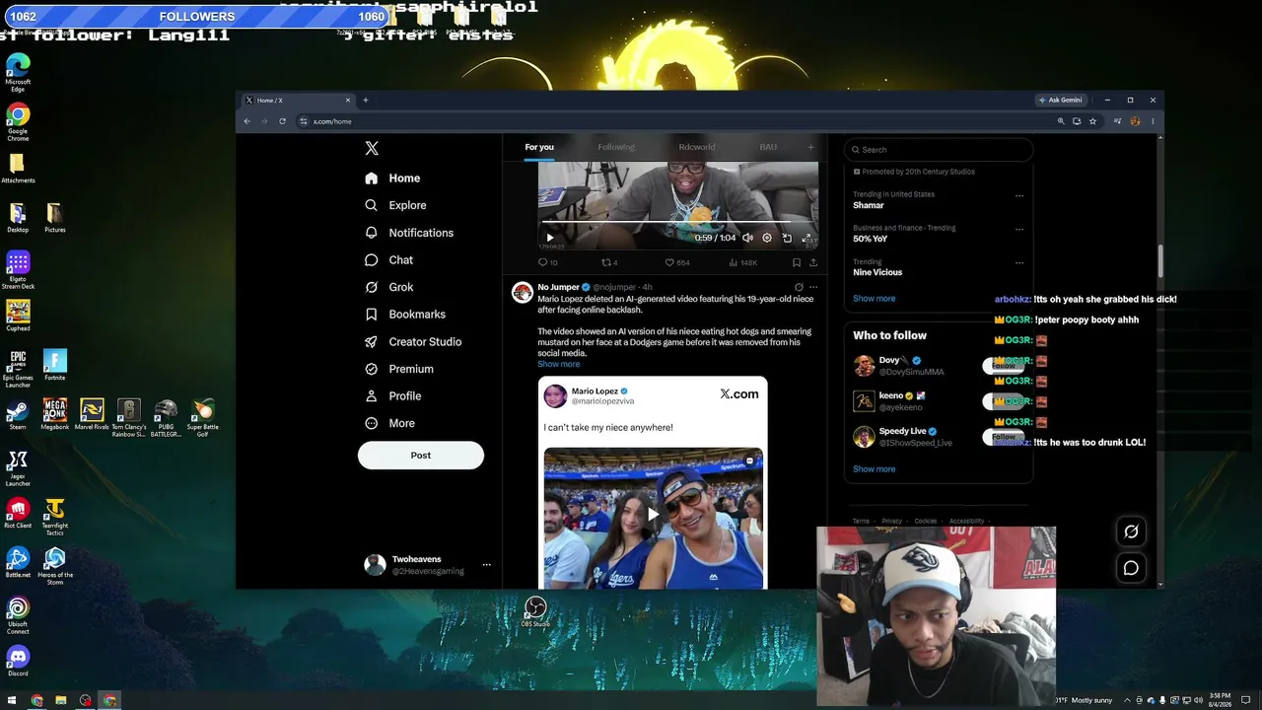Open the Nine Vicious trending topic
Viewport: 1262px width, 710px height.
pyautogui.click(x=877, y=272)
